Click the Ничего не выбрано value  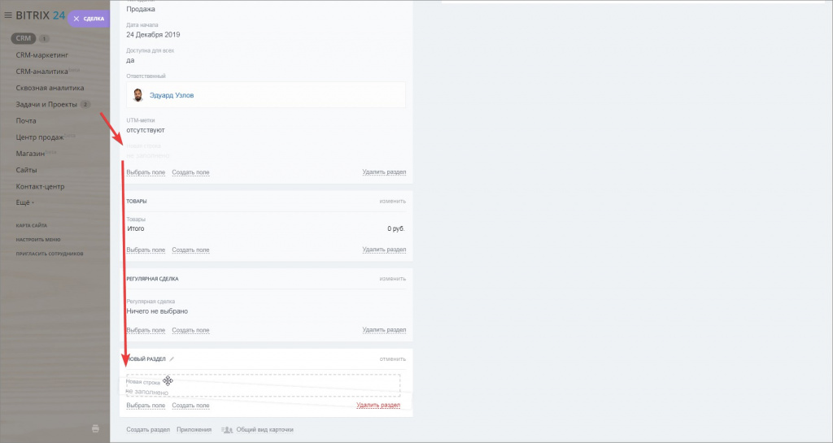point(157,311)
